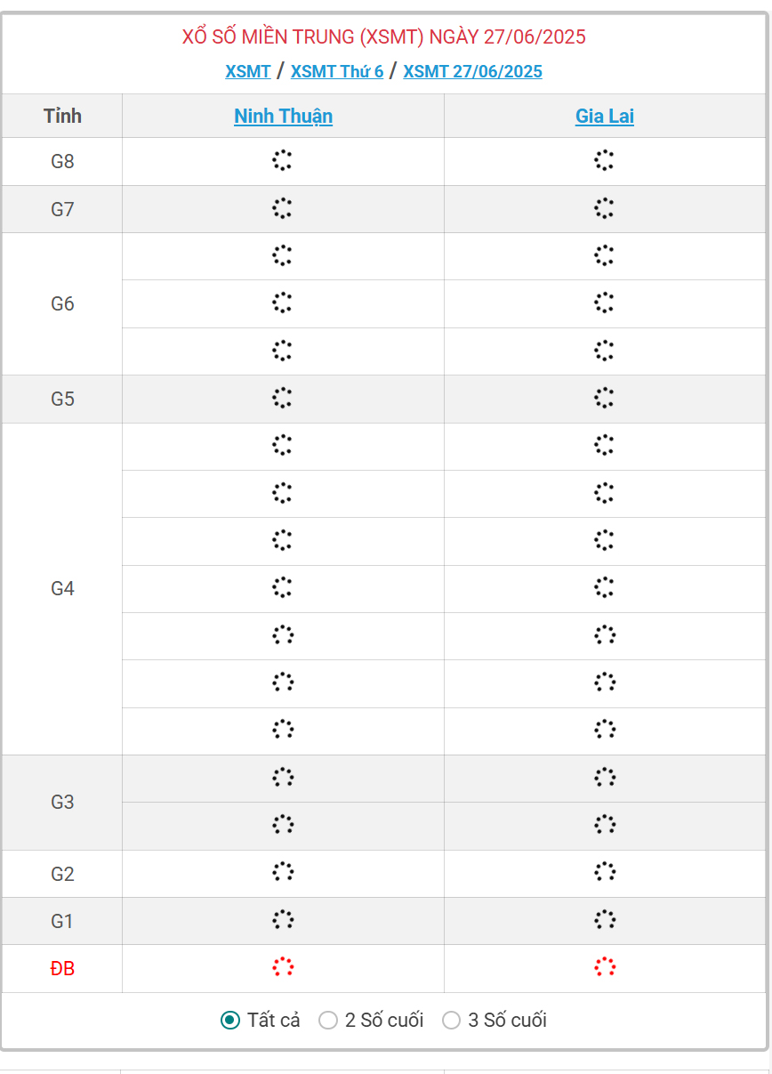
Task: Click Ninh Thuận G7 loading spinner
Action: (283, 209)
